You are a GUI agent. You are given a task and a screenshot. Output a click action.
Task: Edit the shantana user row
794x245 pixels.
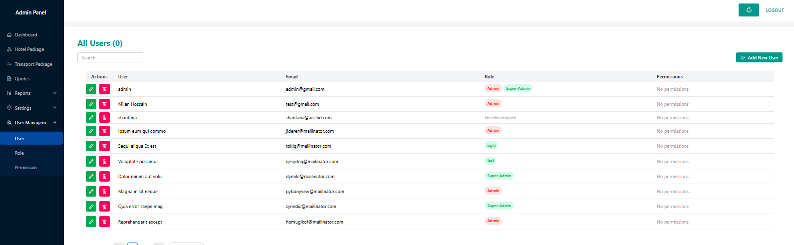[x=91, y=118]
